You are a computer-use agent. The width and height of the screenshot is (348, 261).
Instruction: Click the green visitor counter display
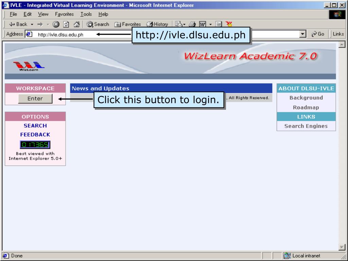tap(35, 145)
